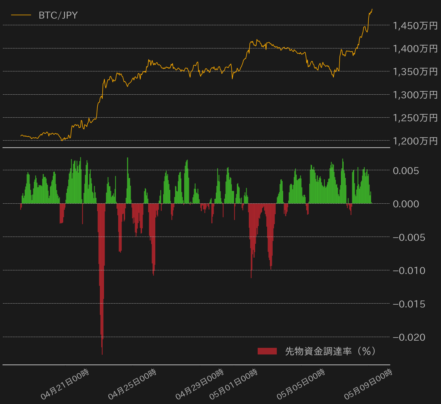Click the 05月09日00時 date tick label
Viewport: 441px width, 404px height.
[x=369, y=384]
